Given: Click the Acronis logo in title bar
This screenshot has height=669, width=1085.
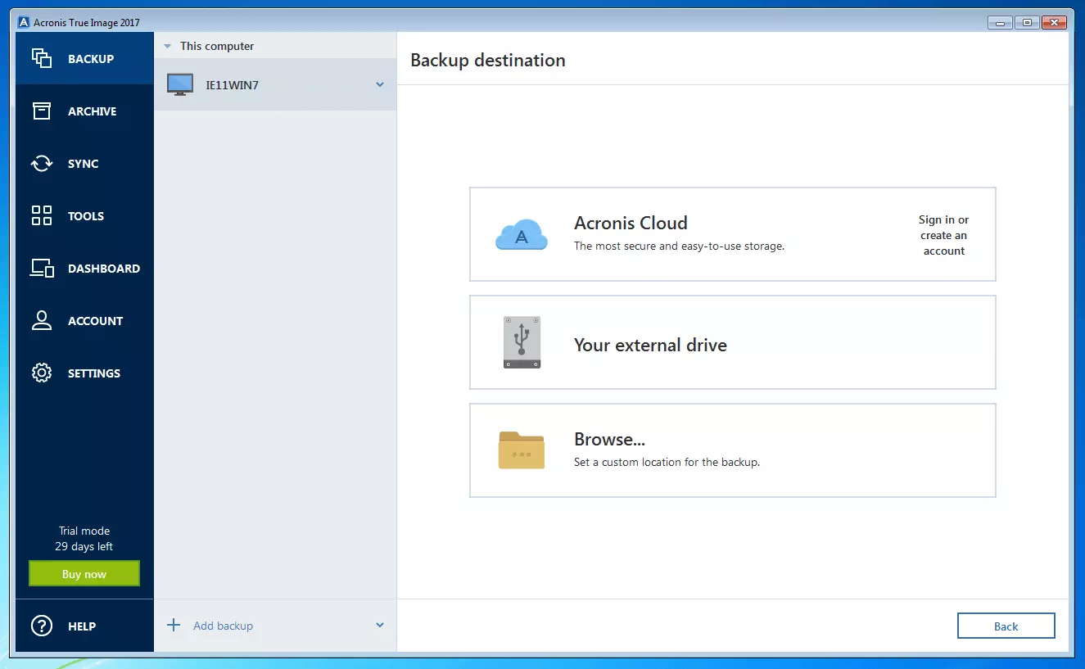Looking at the screenshot, I should click(24, 22).
